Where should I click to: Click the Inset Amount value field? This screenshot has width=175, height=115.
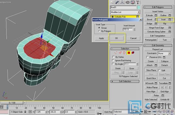(x=128, y=29)
